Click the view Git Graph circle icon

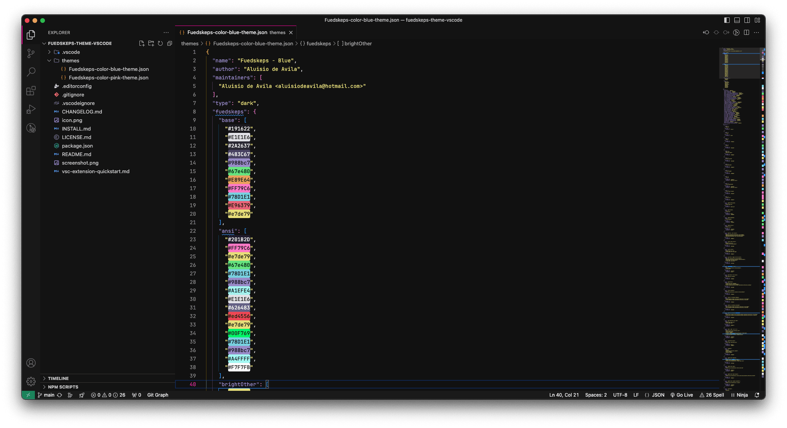pyautogui.click(x=736, y=33)
